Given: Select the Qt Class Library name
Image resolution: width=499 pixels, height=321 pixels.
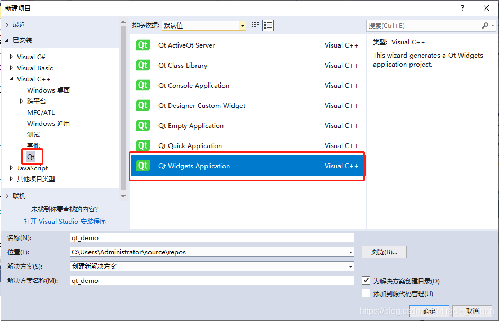Looking at the screenshot, I should pyautogui.click(x=183, y=66).
